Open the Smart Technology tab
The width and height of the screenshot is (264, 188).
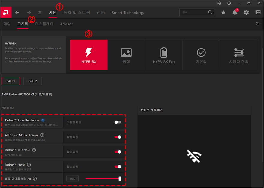tap(128, 13)
